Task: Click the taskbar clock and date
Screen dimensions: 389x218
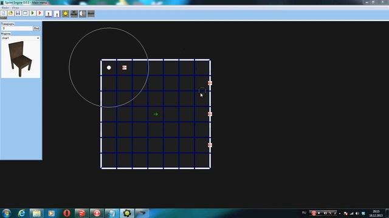Action: [376, 213]
